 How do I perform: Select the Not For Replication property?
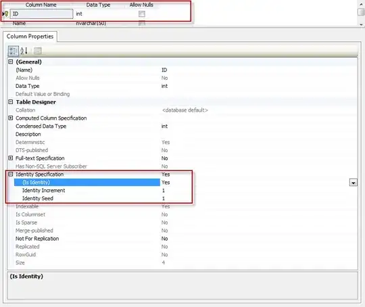(37, 239)
